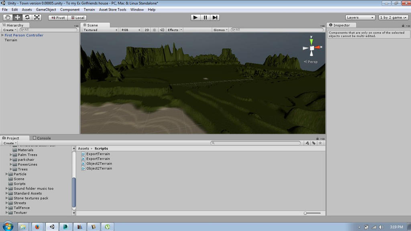Screen dimensions: 411x231
Task: Open the Windows Start menu
Action: (x=8, y=227)
